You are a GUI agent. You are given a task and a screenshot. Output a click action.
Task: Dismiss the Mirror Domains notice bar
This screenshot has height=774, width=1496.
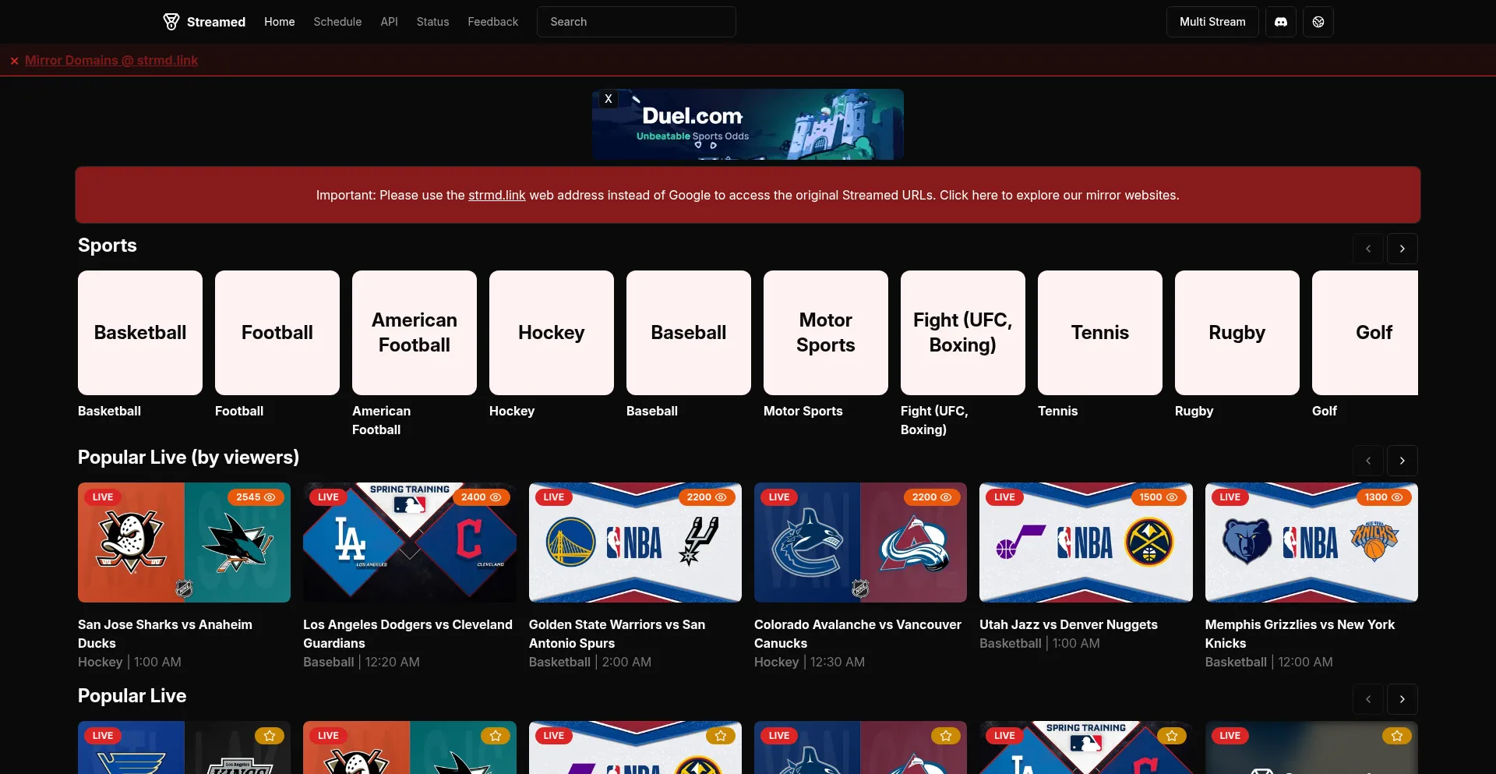click(x=14, y=61)
